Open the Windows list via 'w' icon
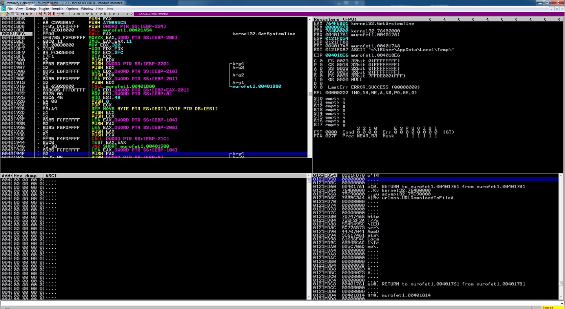Viewport: 565px width, 309px height. point(87,14)
